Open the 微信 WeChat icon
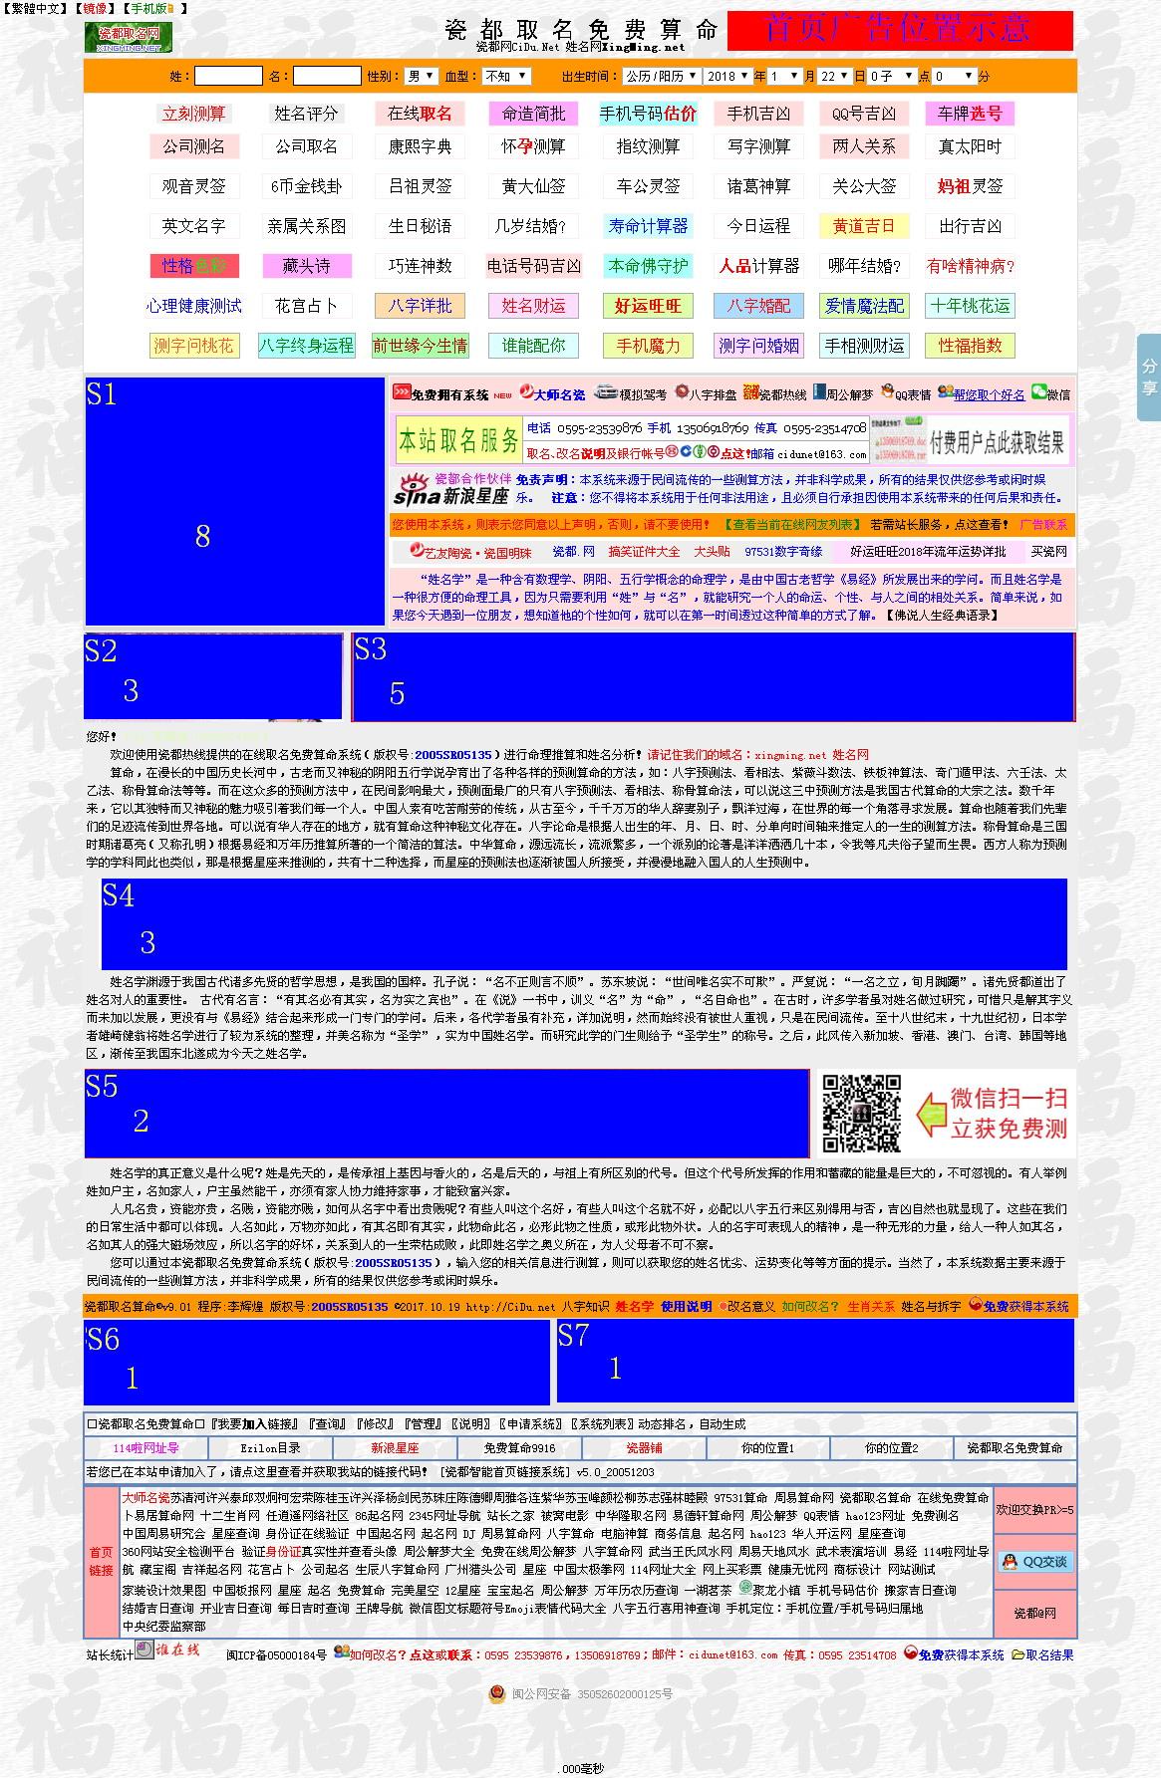 tap(1038, 393)
